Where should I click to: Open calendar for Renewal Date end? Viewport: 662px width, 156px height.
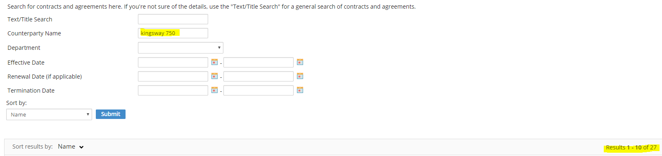300,76
